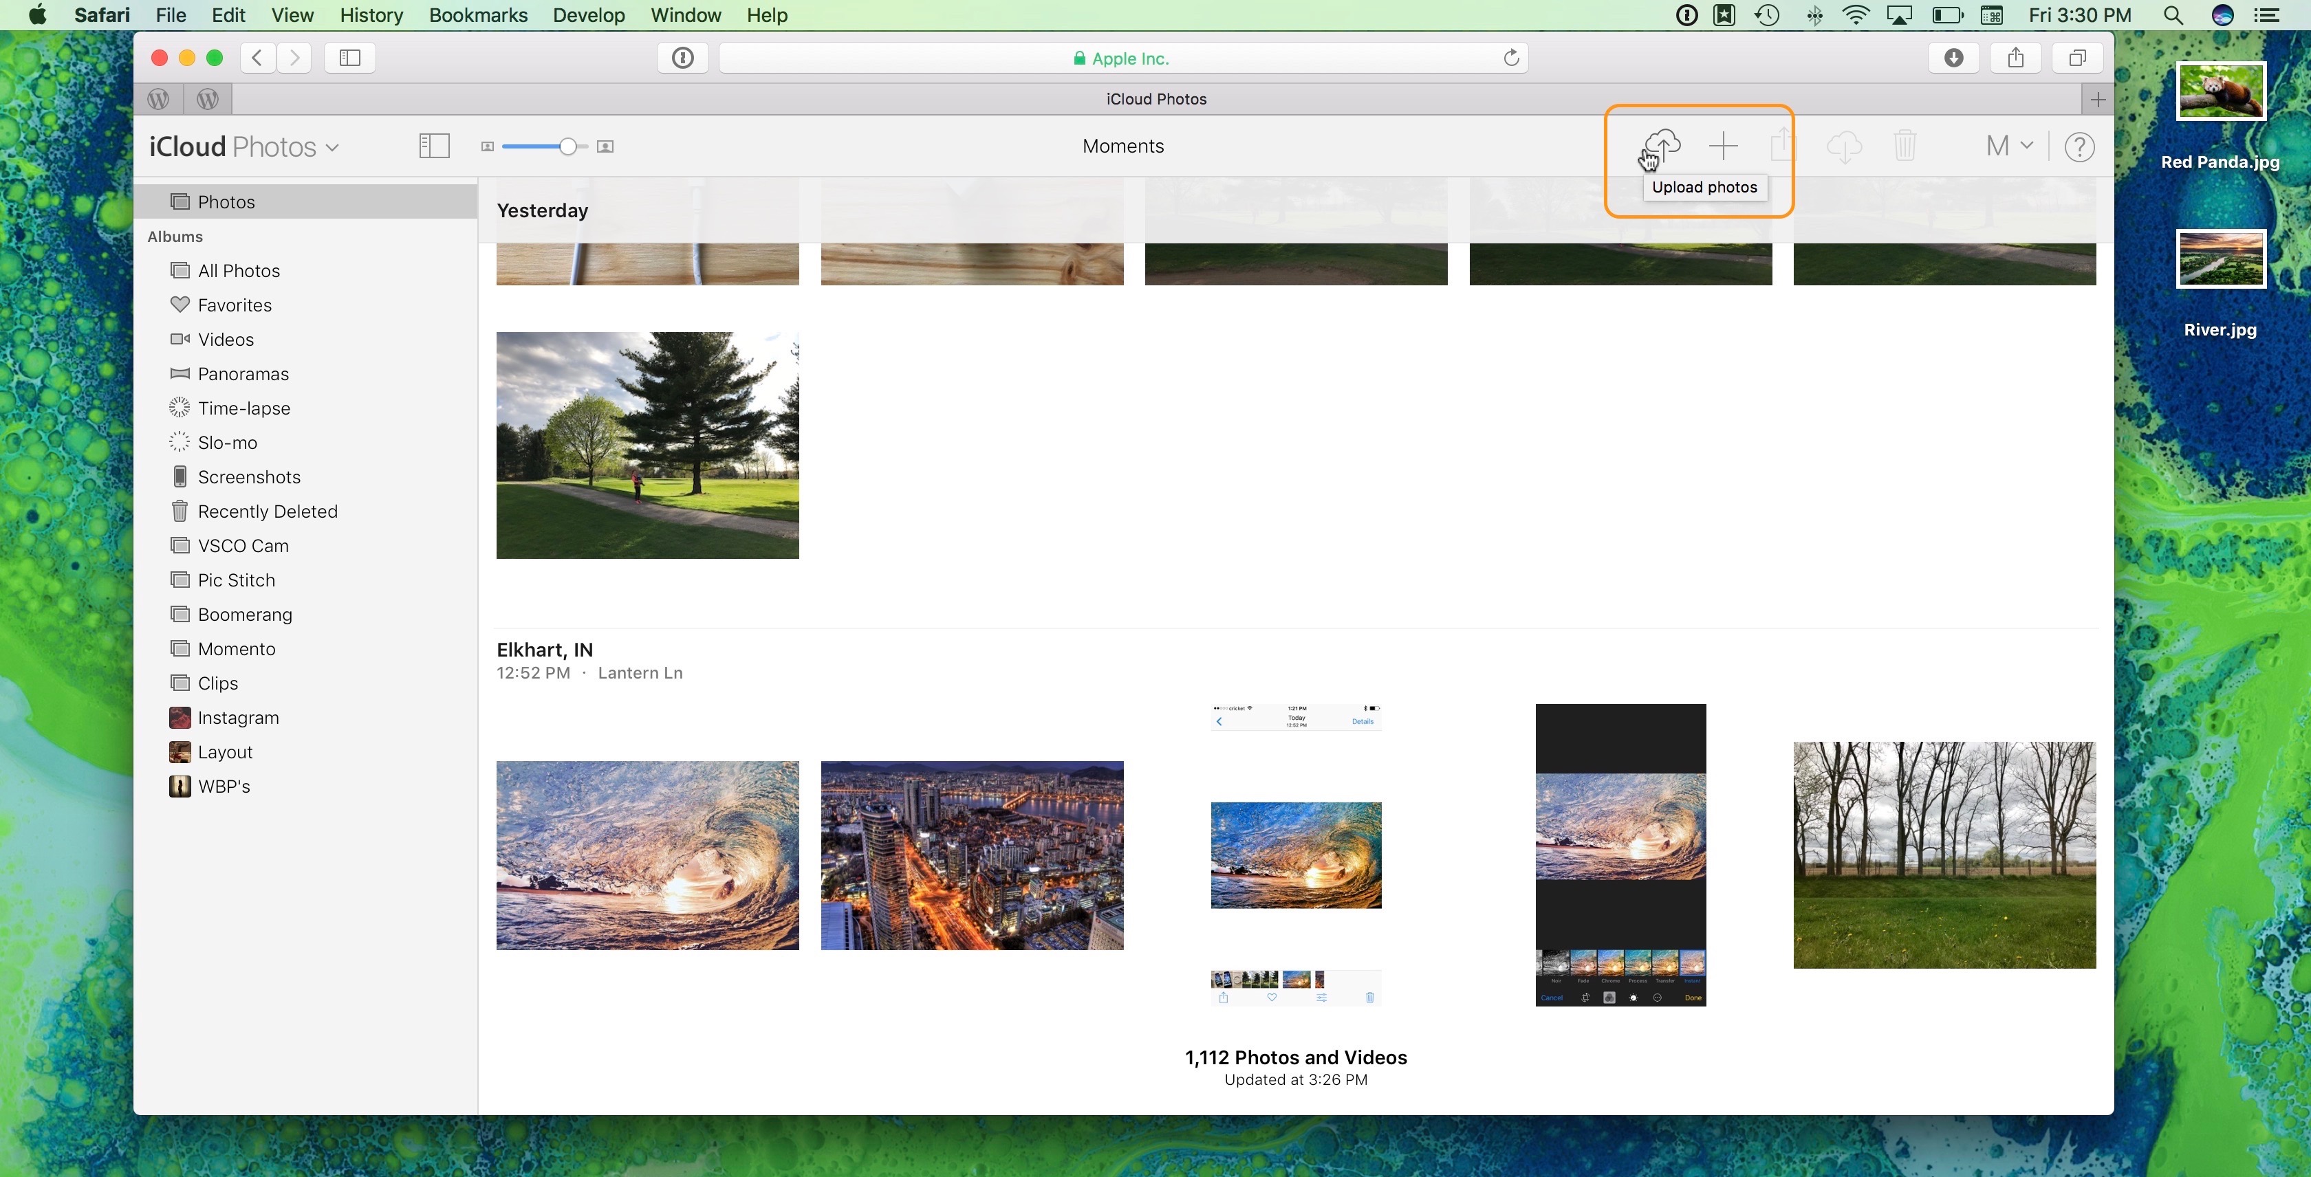The height and width of the screenshot is (1177, 2311).
Task: Select Favorites from sidebar
Action: tap(235, 305)
